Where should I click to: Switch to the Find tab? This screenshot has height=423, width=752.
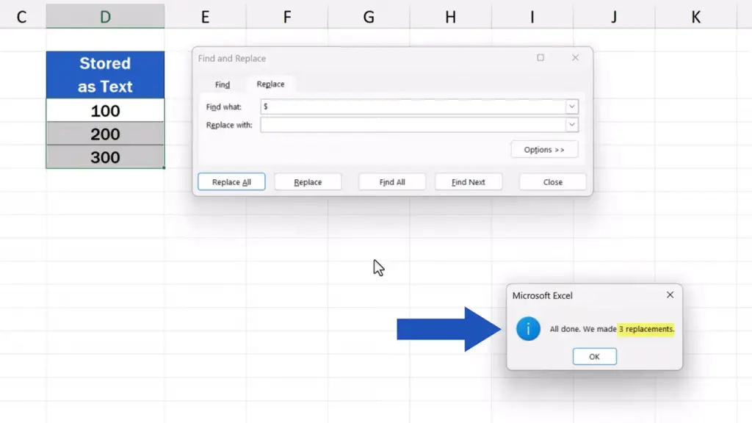(x=223, y=84)
